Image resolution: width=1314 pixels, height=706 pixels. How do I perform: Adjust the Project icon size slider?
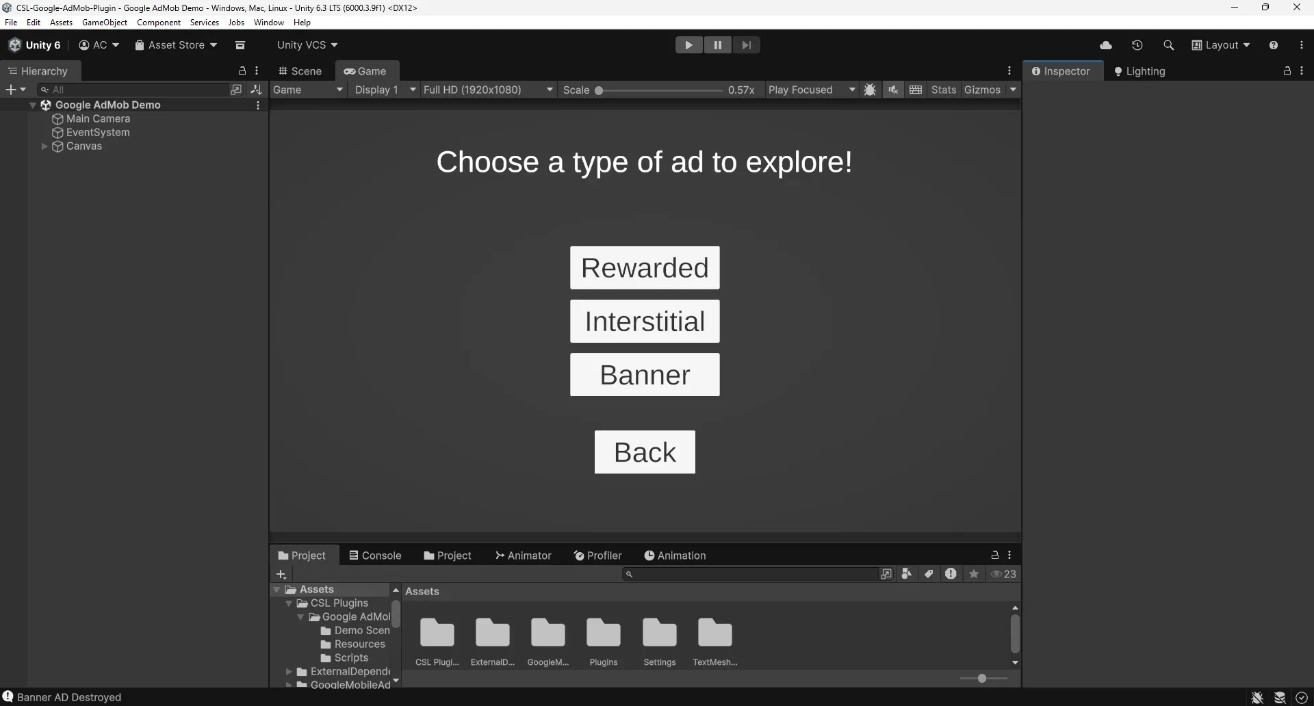pos(983,679)
